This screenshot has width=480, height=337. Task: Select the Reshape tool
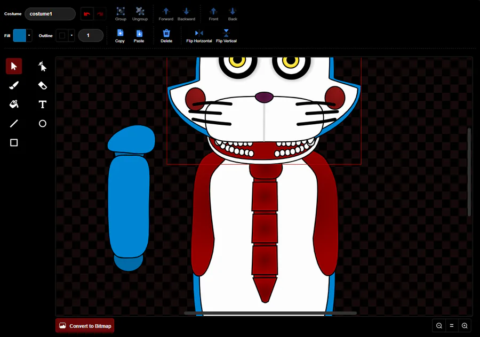tap(43, 66)
